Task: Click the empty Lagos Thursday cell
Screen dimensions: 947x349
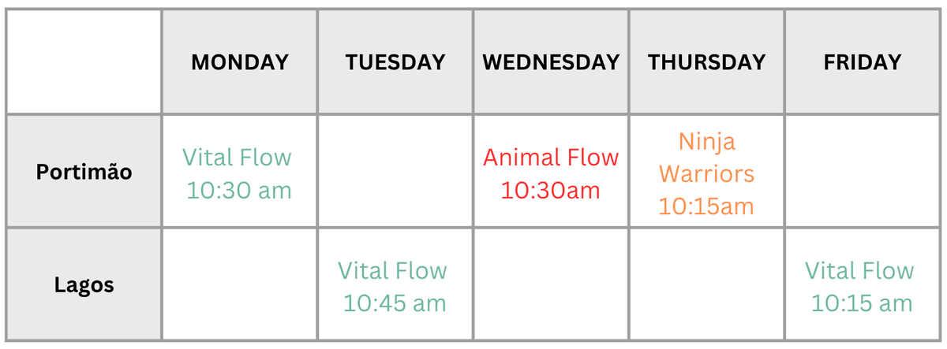Action: pos(706,284)
